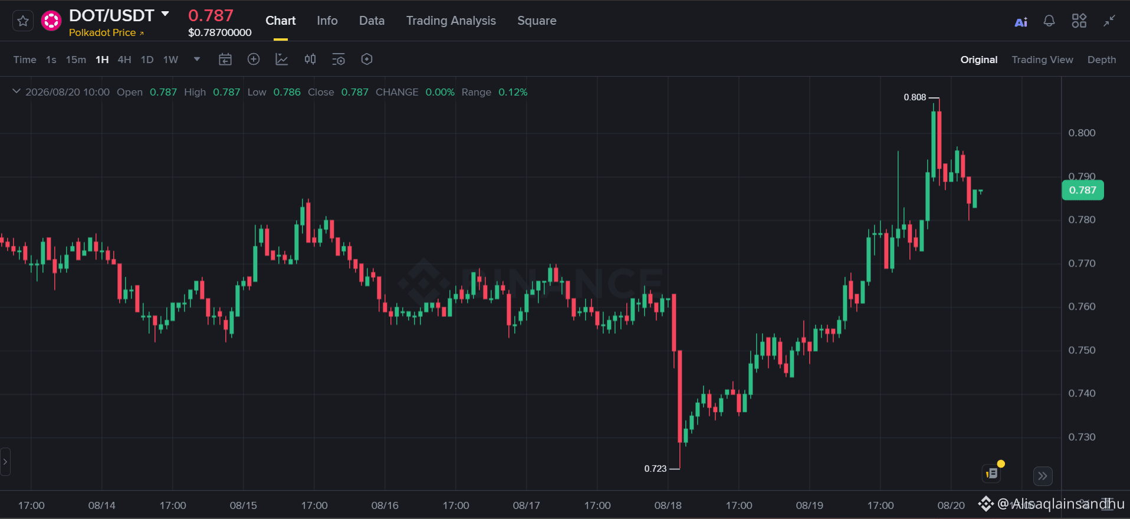Click the 0.808 high price marker
The height and width of the screenshot is (519, 1130).
click(x=915, y=97)
